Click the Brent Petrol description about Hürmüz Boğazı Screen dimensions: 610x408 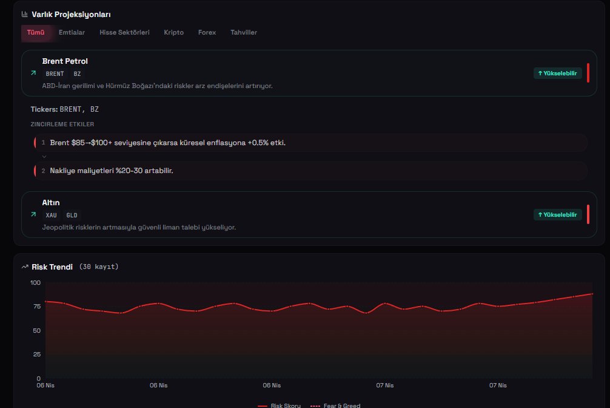(157, 86)
